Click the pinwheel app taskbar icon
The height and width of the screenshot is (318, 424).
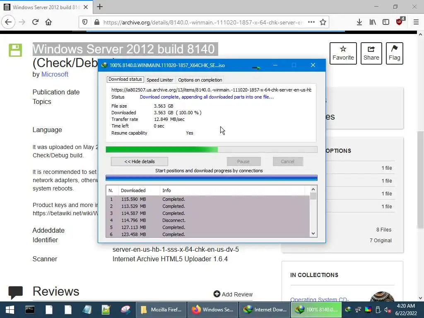click(125, 310)
